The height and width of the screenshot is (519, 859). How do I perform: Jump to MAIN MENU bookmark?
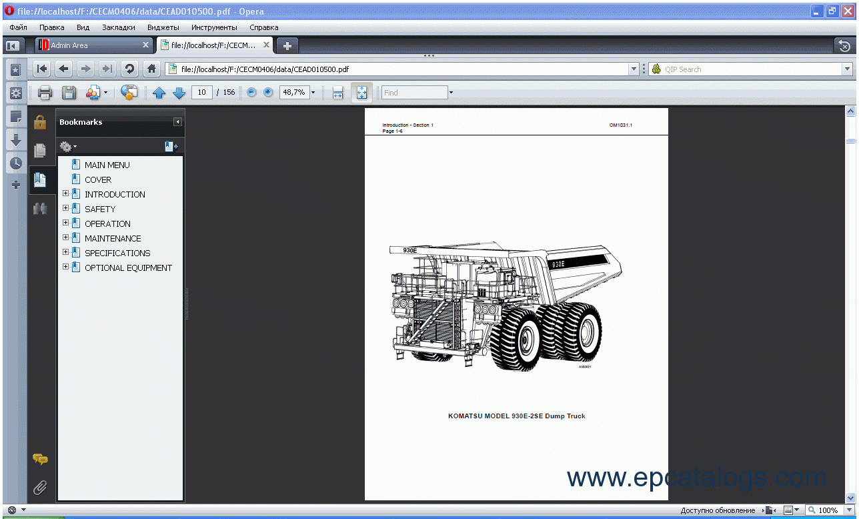[107, 165]
